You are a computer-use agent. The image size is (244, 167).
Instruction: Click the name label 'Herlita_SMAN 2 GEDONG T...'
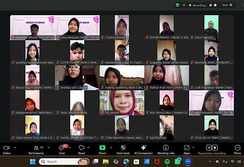(79, 138)
